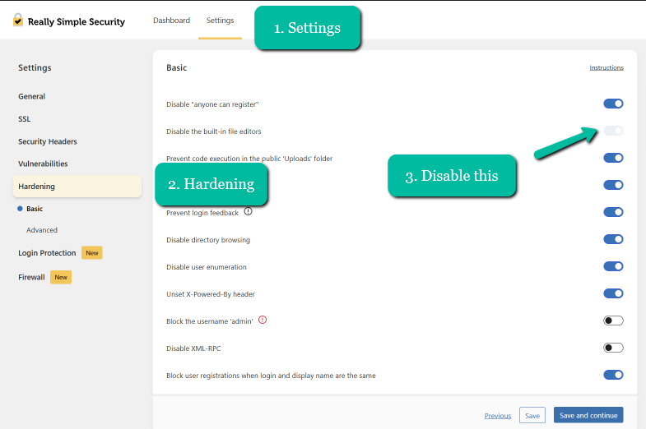Viewport: 646px width, 429px height.
Task: Click the Disable XML-RPC label
Action: (193, 348)
